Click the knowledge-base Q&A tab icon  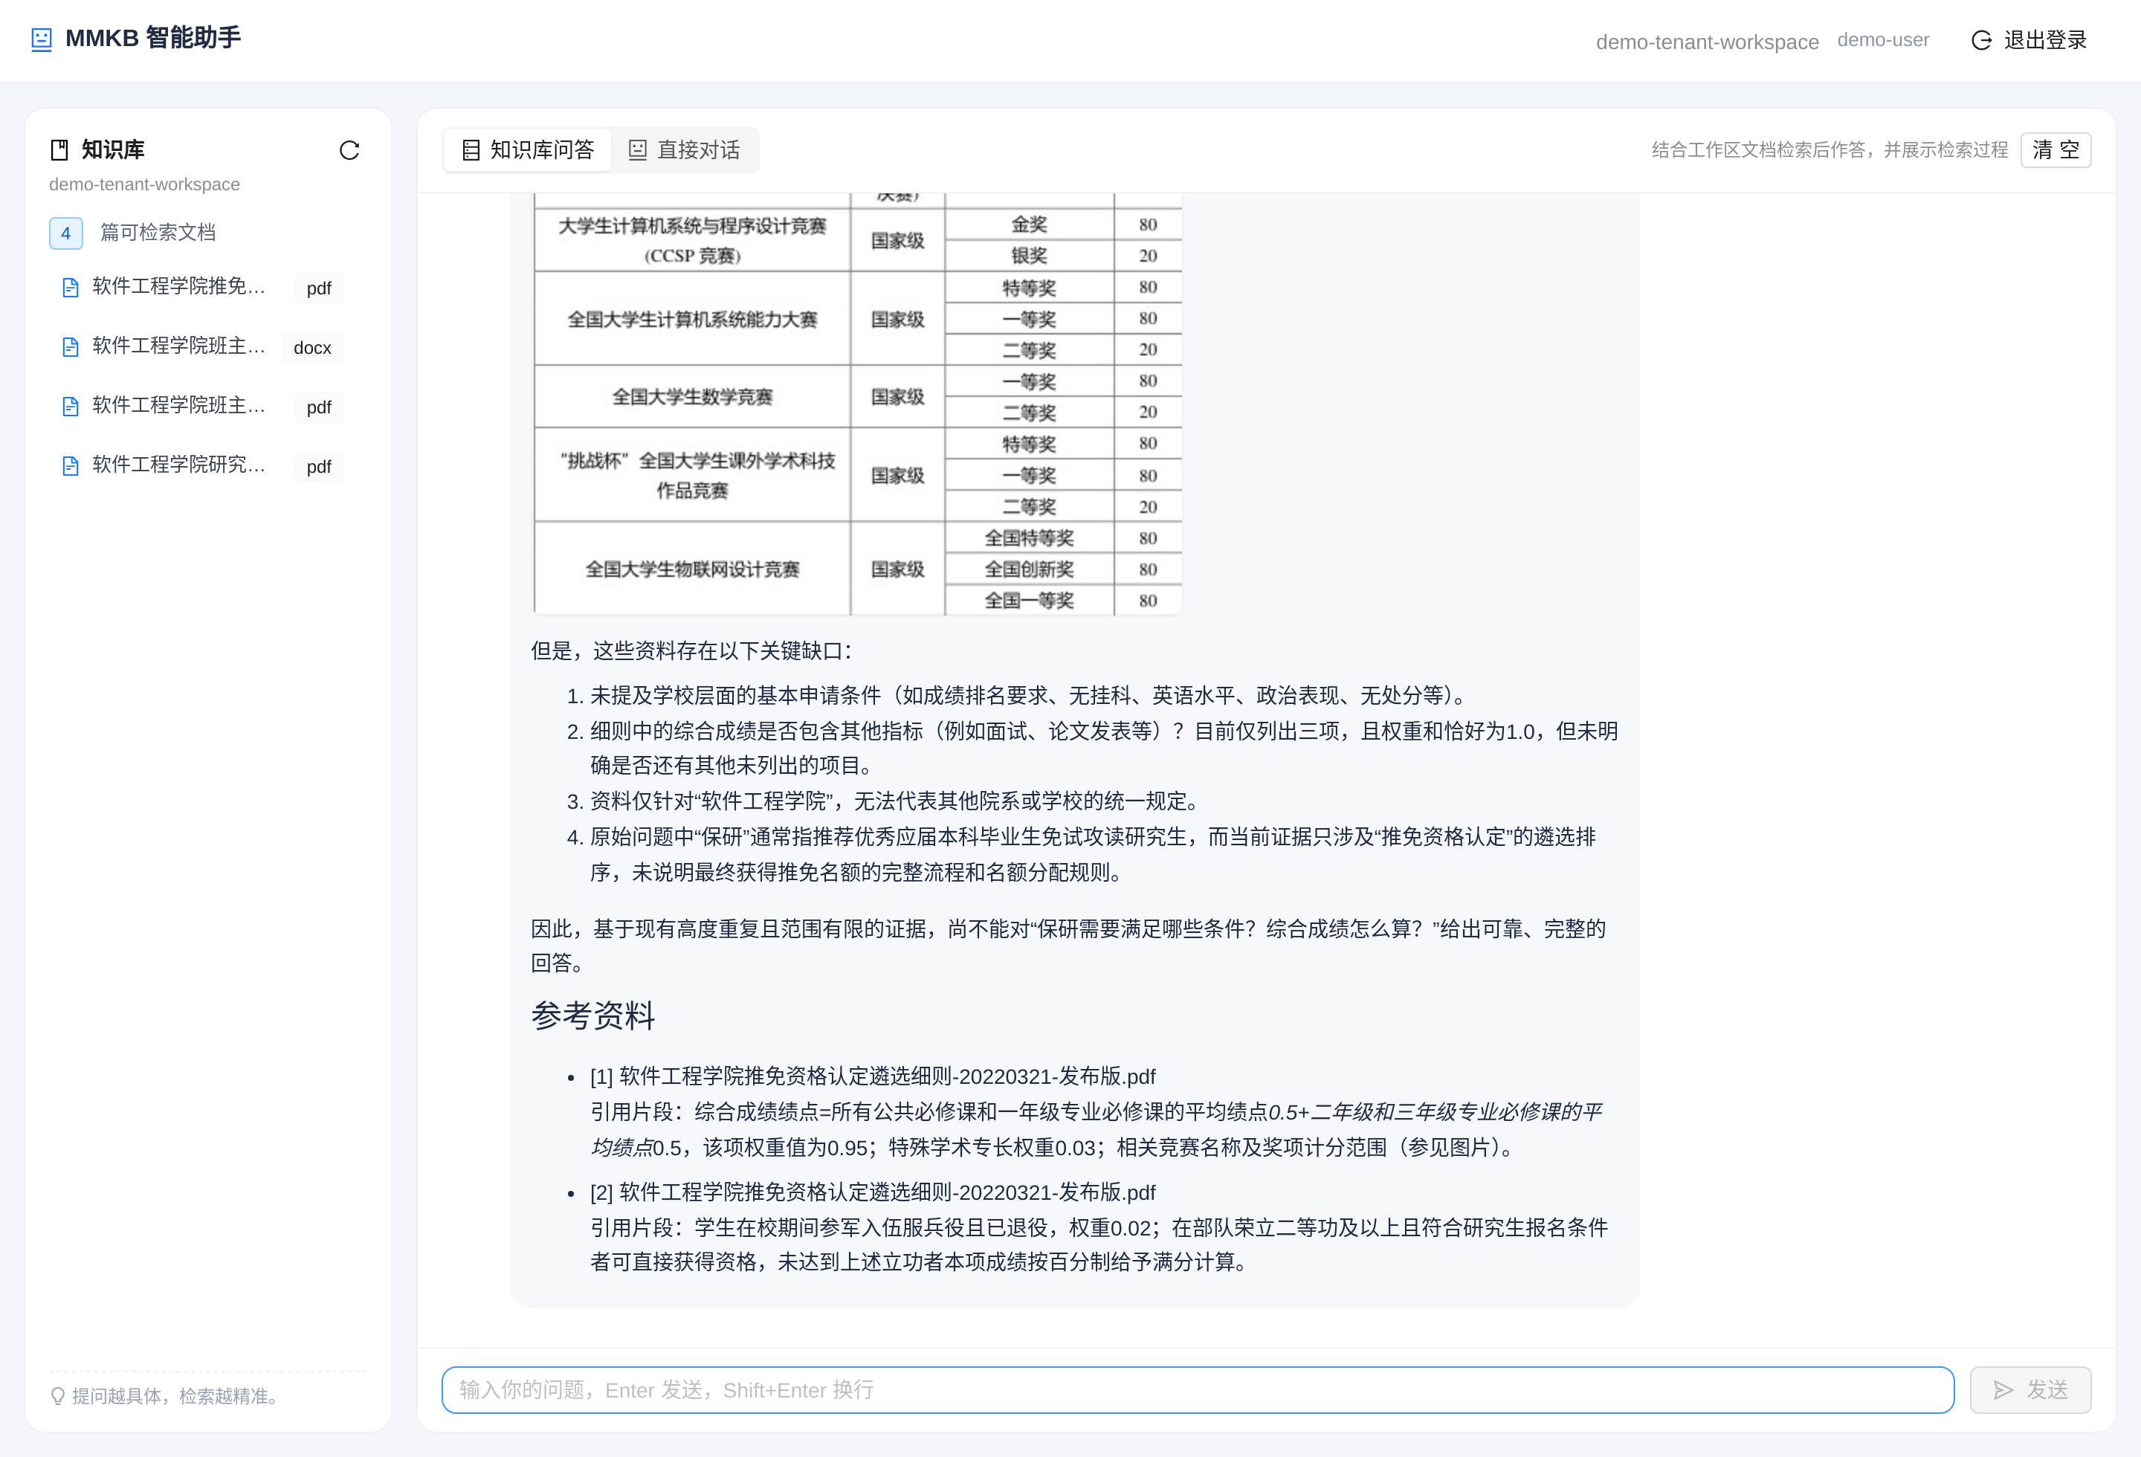point(471,150)
